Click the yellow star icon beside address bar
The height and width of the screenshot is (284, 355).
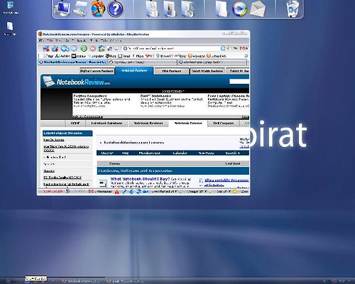pos(228,48)
